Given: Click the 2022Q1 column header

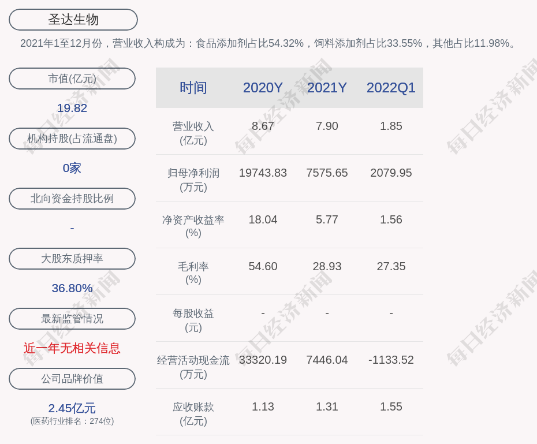Looking at the screenshot, I should (x=391, y=88).
